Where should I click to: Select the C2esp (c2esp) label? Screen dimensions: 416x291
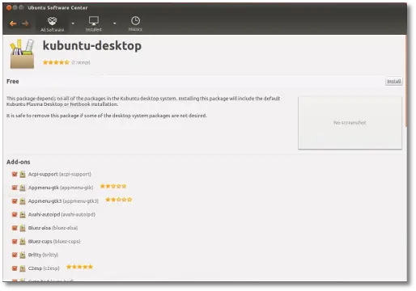click(x=44, y=268)
